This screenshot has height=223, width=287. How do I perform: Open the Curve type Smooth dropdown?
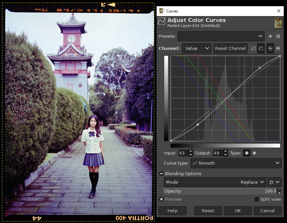pyautogui.click(x=235, y=163)
